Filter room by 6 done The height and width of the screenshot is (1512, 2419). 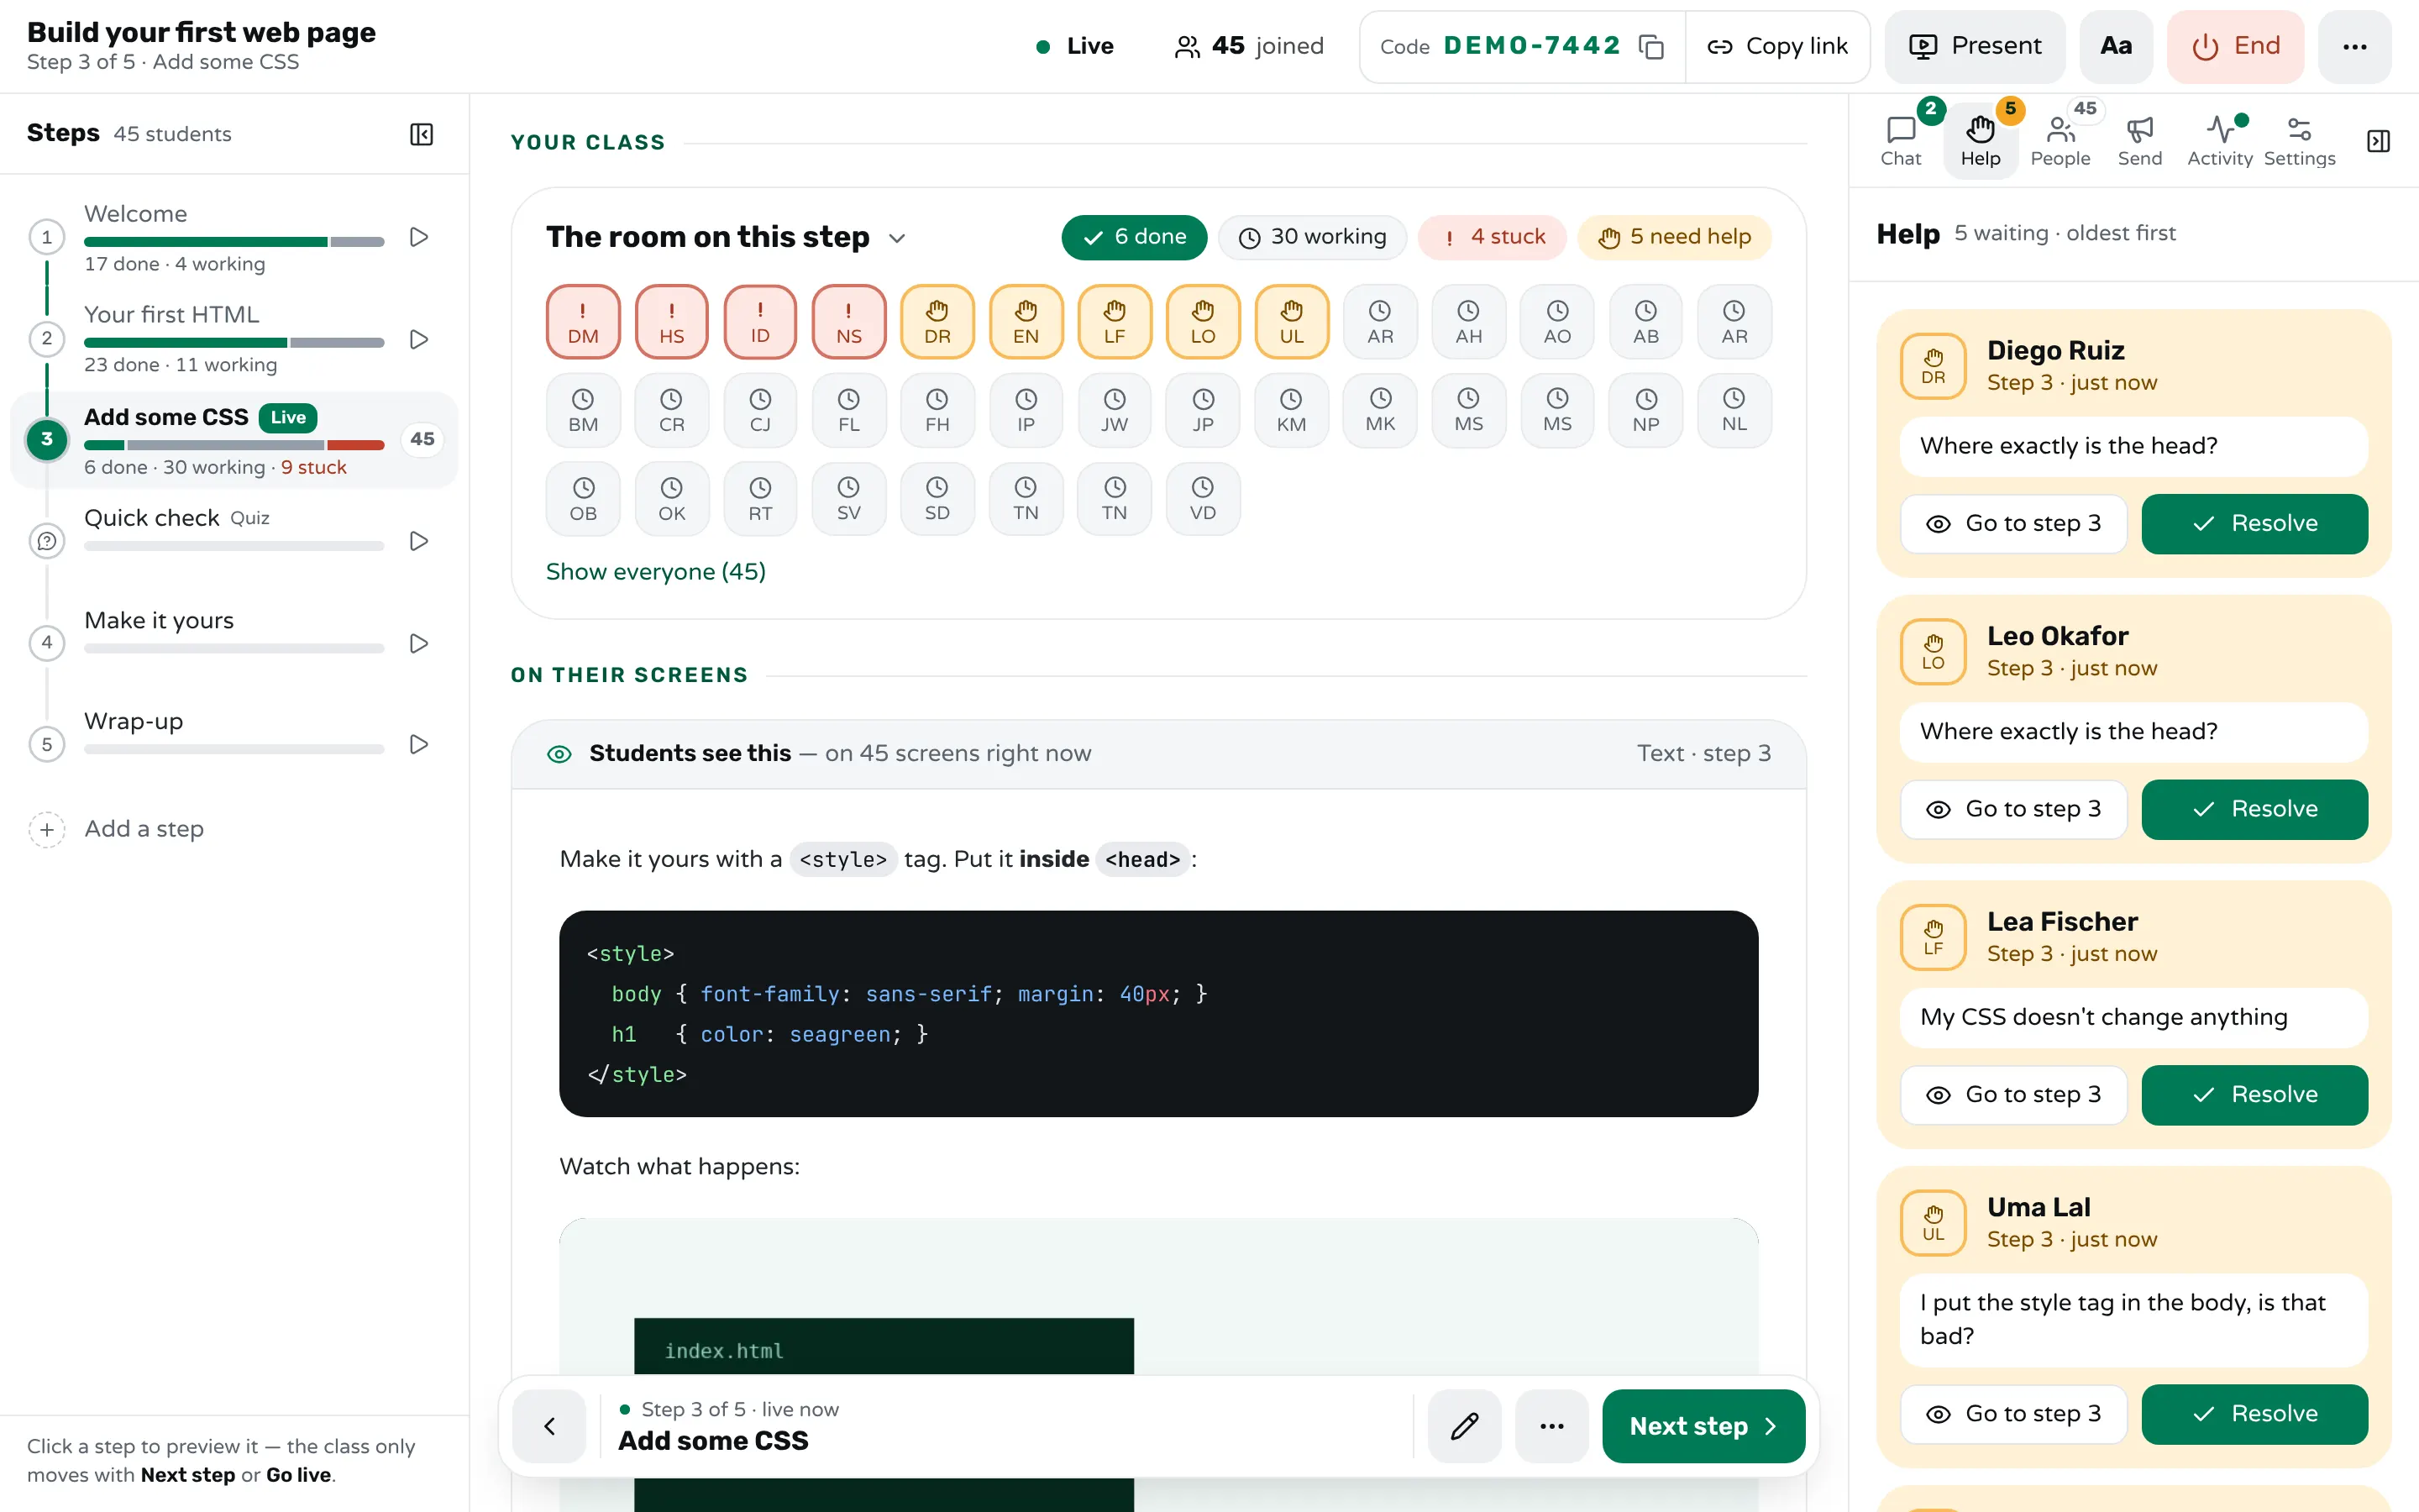pos(1134,237)
